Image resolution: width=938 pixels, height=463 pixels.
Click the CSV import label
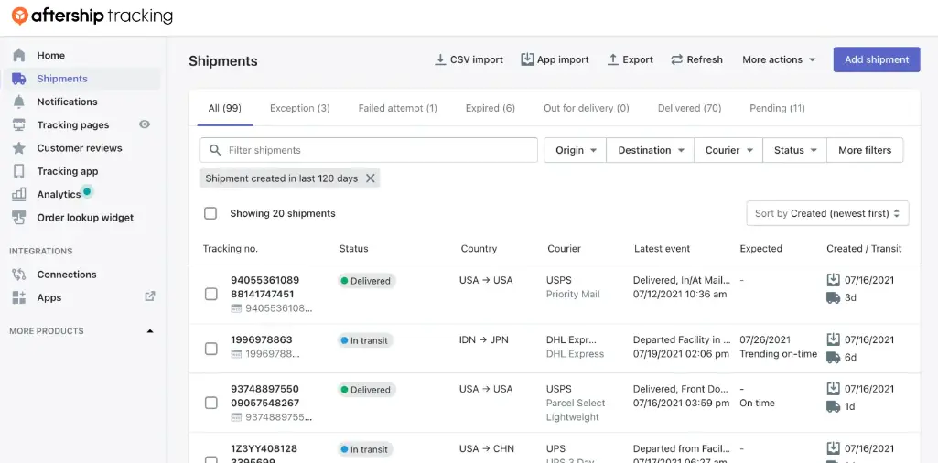pyautogui.click(x=477, y=59)
